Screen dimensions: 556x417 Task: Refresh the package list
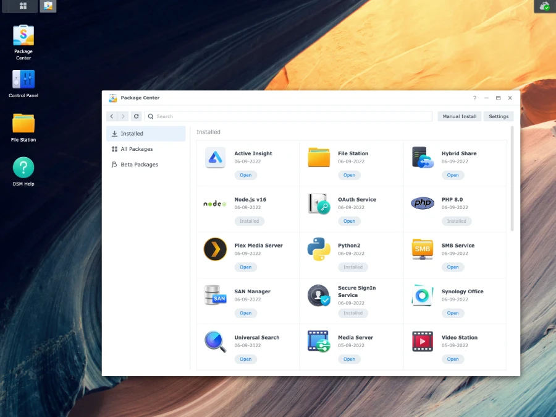click(x=136, y=116)
